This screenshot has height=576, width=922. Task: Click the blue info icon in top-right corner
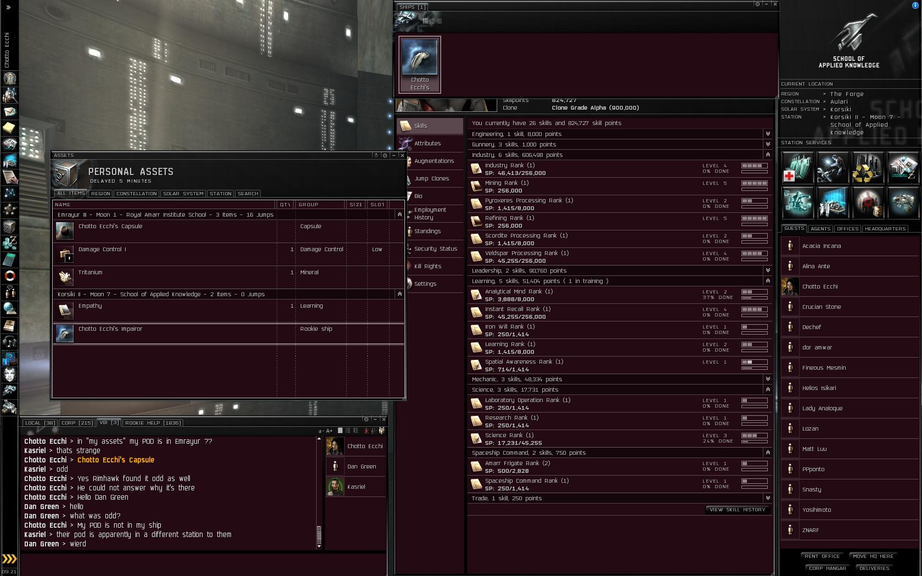[x=915, y=5]
